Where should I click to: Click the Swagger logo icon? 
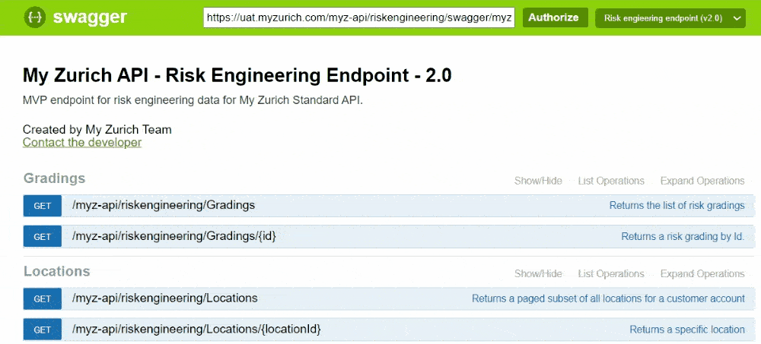coord(35,17)
